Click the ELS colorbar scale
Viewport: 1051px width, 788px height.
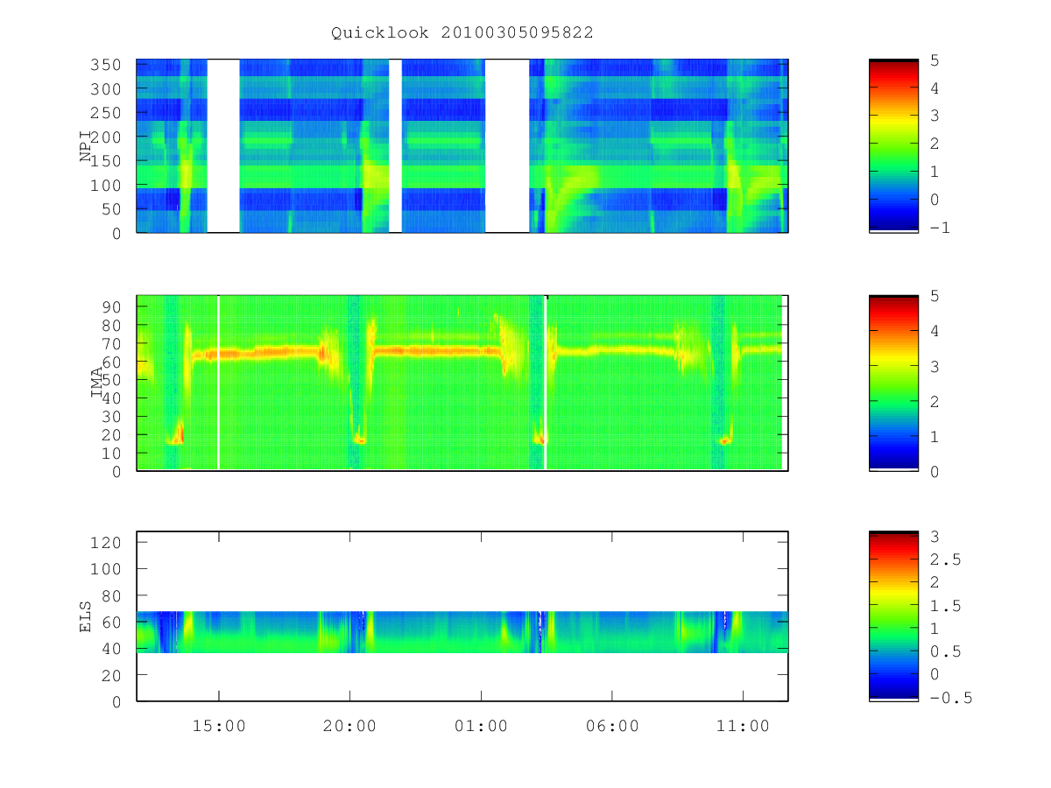point(893,616)
